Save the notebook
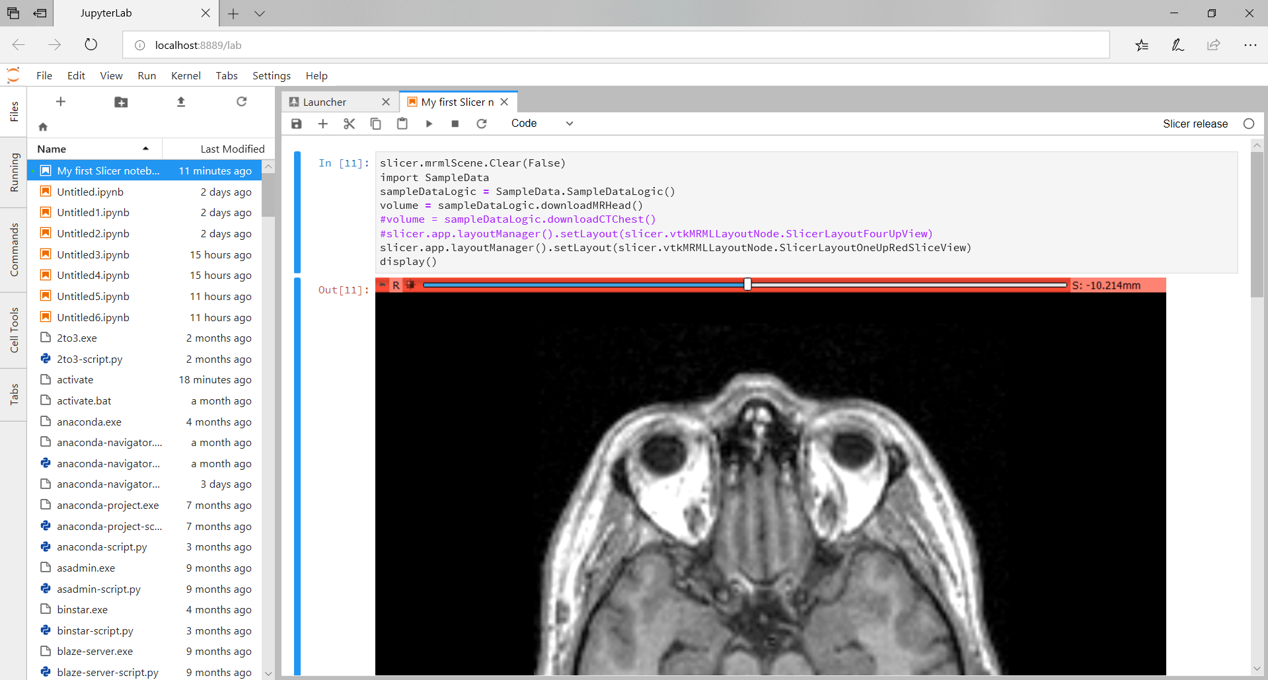The image size is (1268, 680). pyautogui.click(x=296, y=124)
